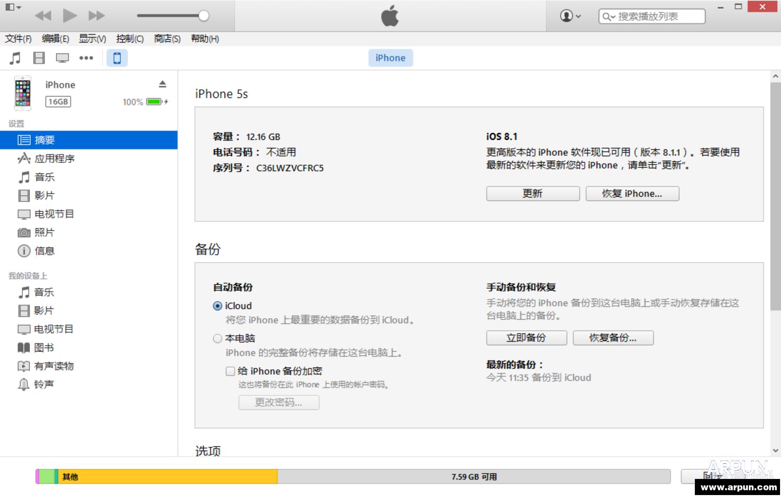Select 应用程序 in the settings sidebar
781x496 pixels.
pyautogui.click(x=54, y=159)
